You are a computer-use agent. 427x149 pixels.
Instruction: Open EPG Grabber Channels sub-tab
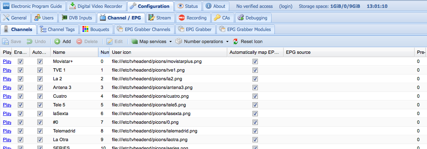pos(144,29)
